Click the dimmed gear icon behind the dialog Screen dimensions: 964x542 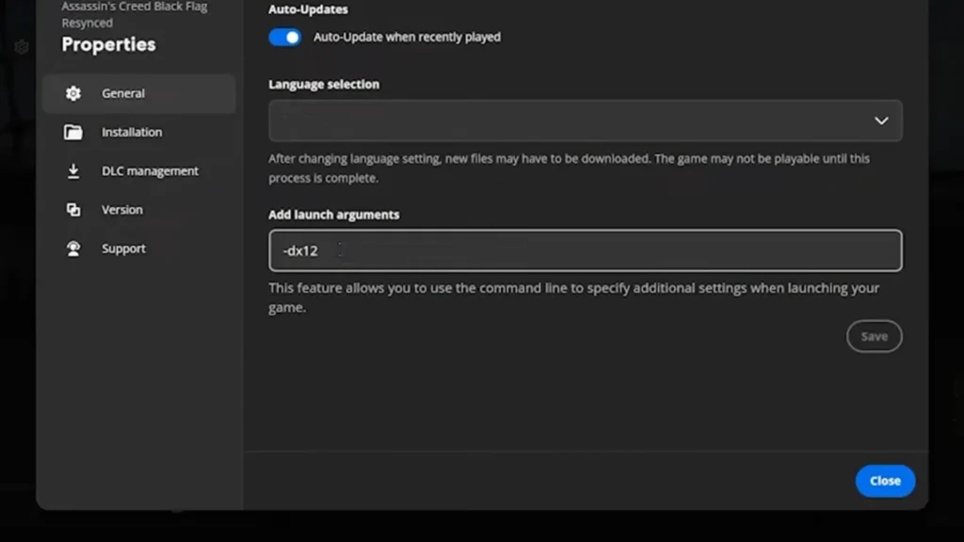[x=22, y=47]
